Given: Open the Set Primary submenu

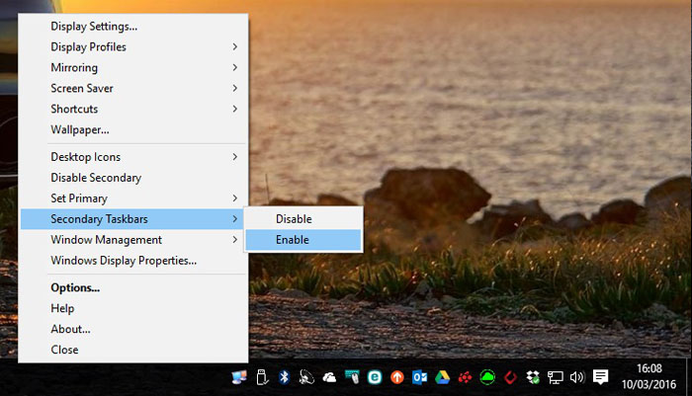Looking at the screenshot, I should click(132, 198).
